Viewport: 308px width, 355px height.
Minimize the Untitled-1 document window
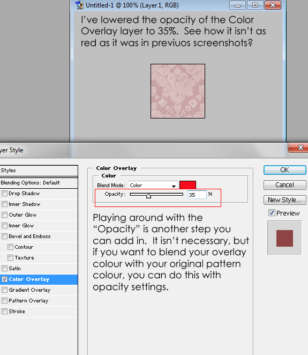click(237, 5)
